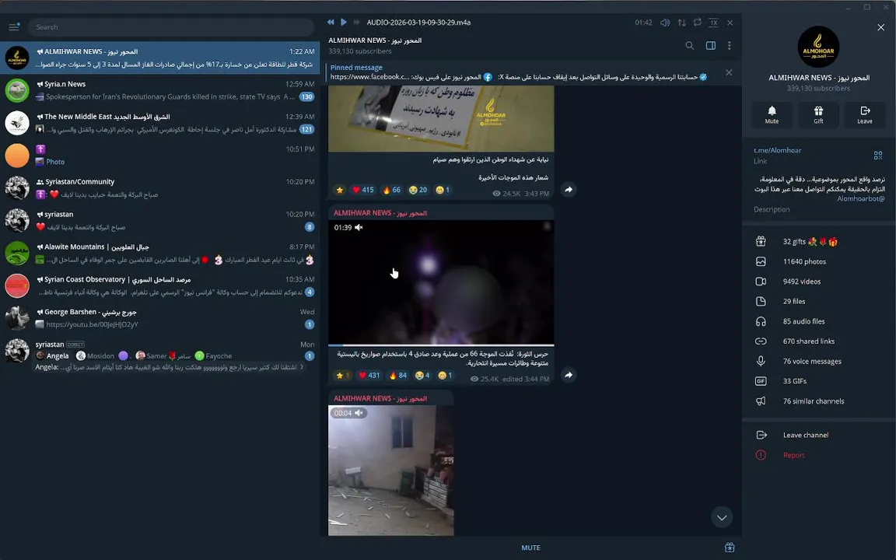Open channel three-dot options menu
The width and height of the screenshot is (896, 560).
click(729, 46)
